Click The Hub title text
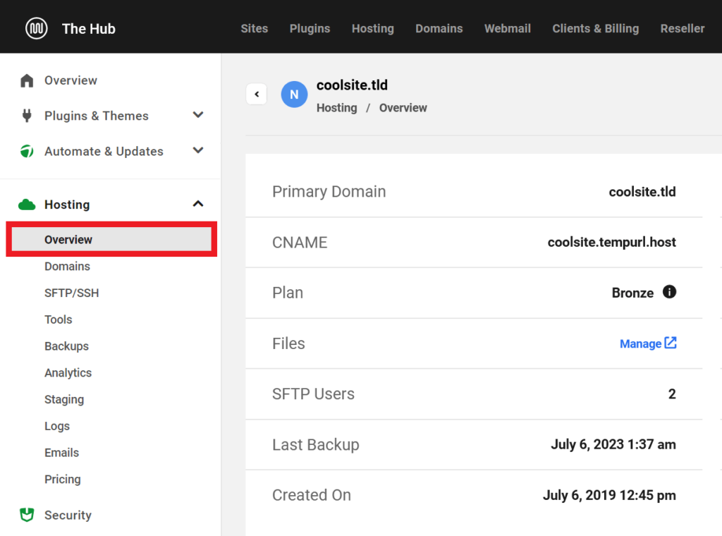The height and width of the screenshot is (536, 722). pos(88,28)
